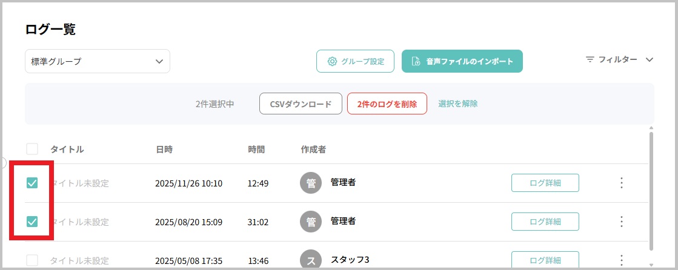Click タイトル未設定 in the 2025/05/08 row
Image resolution: width=678 pixels, height=270 pixels.
tap(79, 260)
